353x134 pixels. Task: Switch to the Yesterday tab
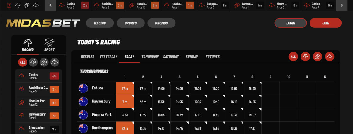coord(108,57)
